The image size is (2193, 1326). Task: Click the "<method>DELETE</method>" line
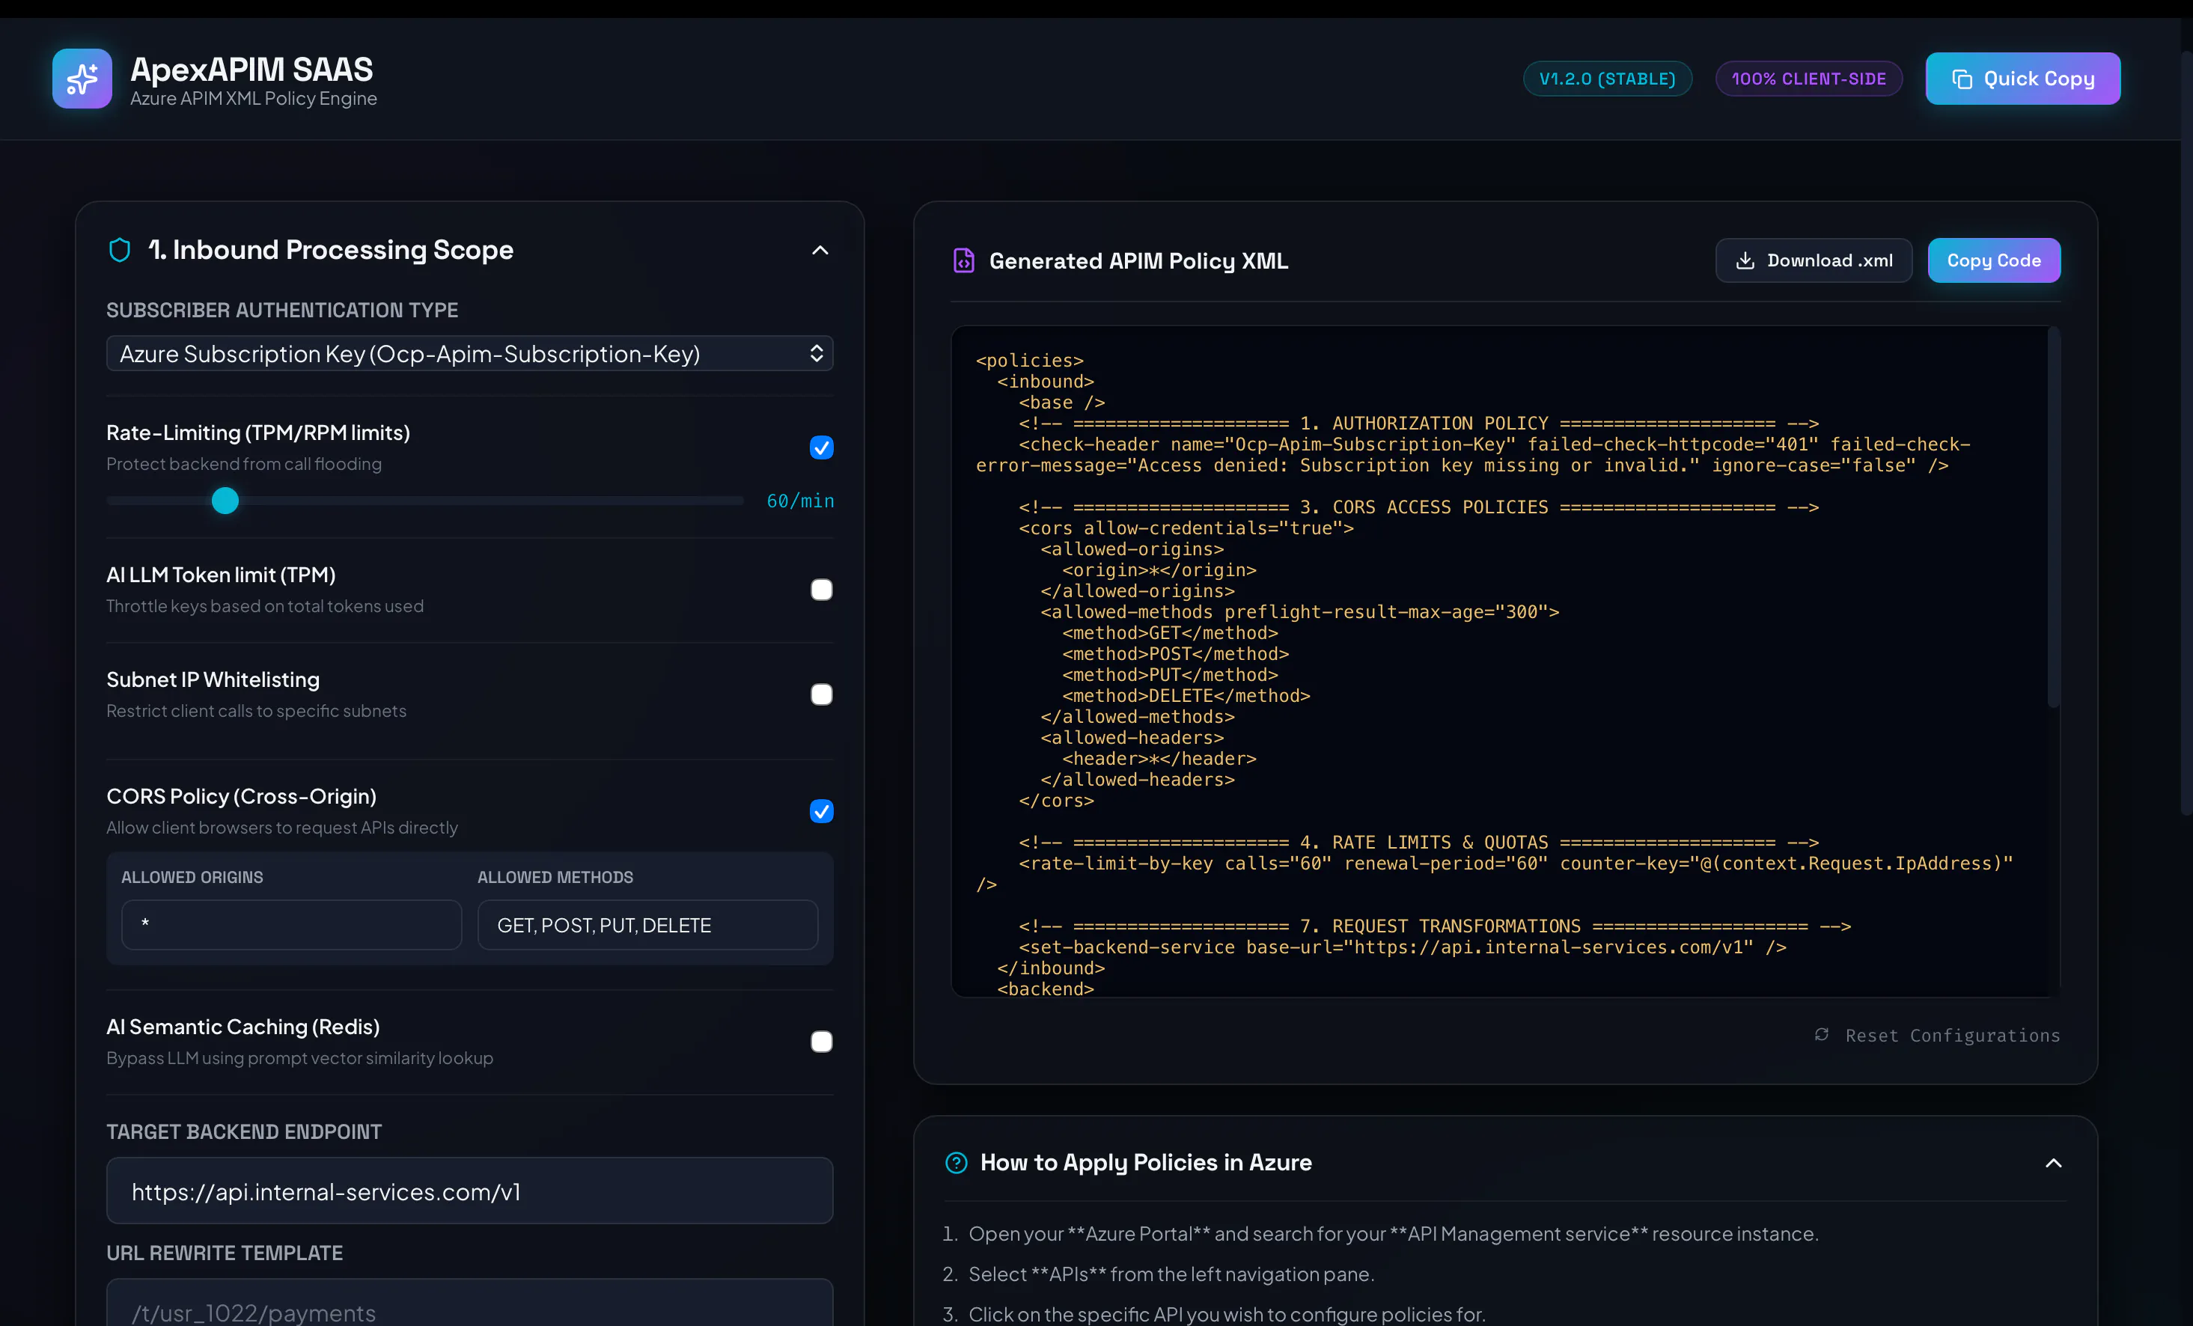(x=1186, y=695)
